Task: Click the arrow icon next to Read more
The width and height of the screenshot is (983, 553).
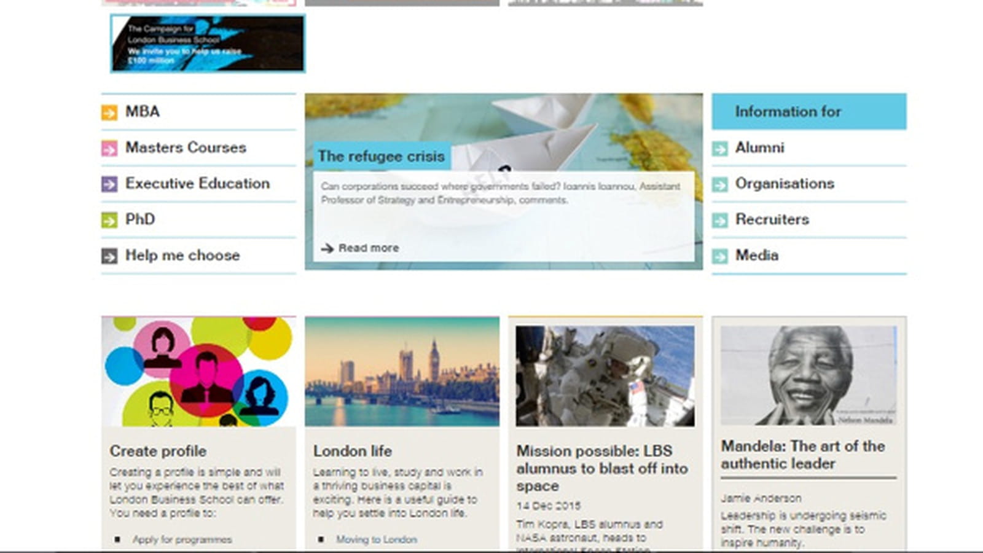Action: (x=327, y=248)
